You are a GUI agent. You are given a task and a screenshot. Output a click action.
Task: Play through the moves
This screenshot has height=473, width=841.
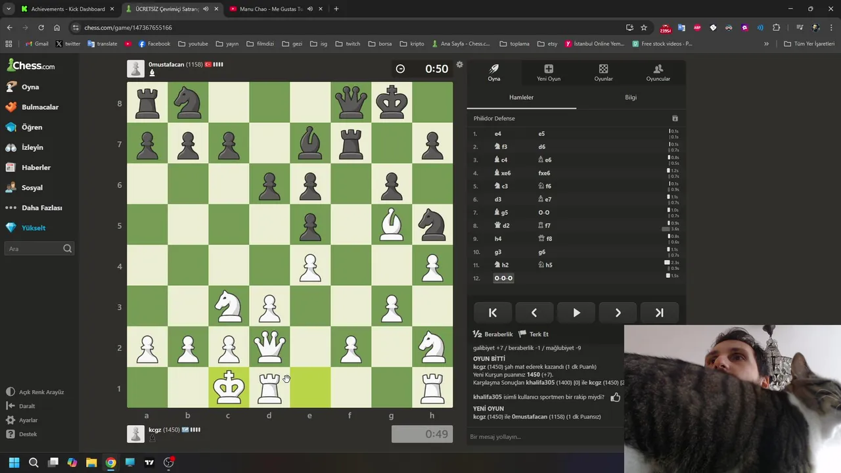576,313
